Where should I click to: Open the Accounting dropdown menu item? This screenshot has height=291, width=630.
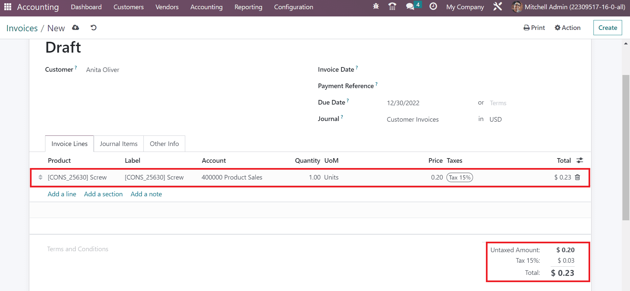point(207,7)
